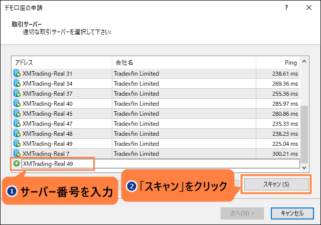Click the キャンセル cancel button
This screenshot has height=225, width=321.
click(292, 213)
